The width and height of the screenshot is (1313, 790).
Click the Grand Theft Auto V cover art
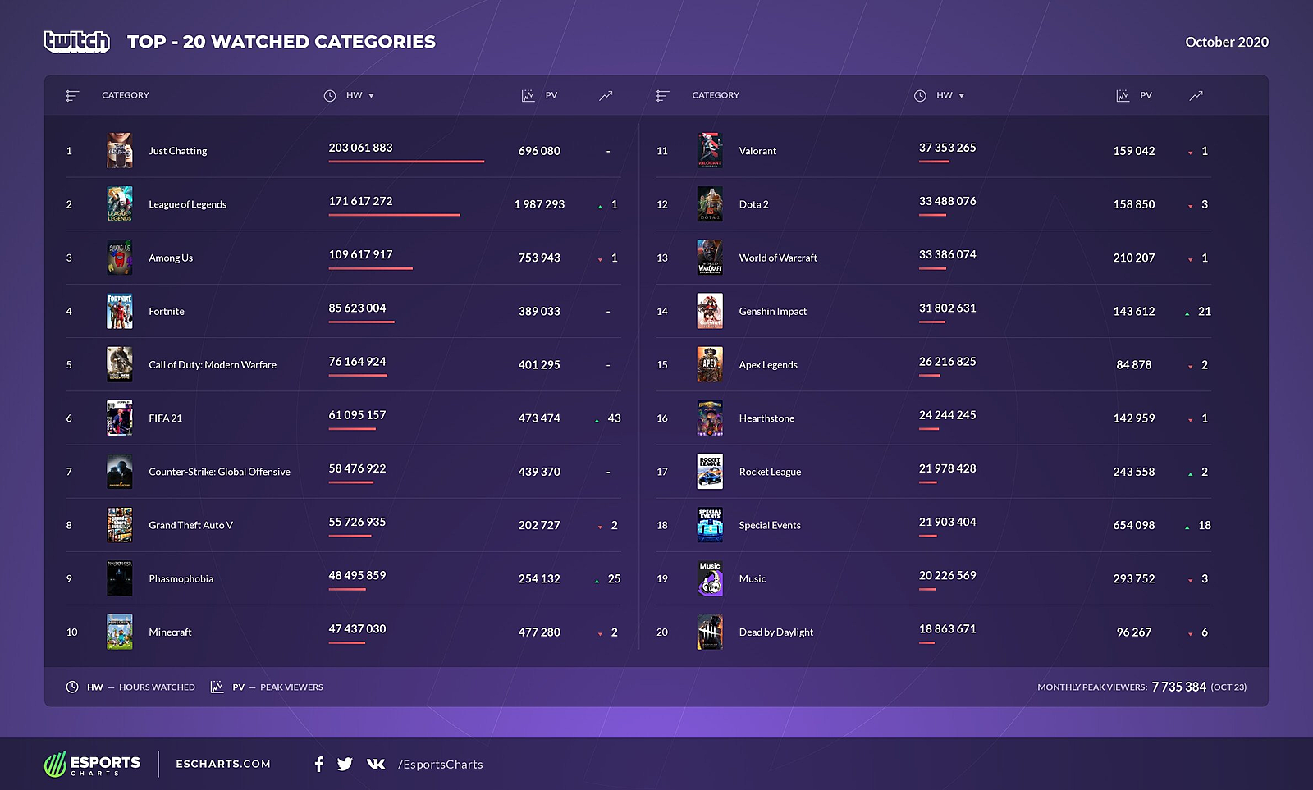[x=120, y=525]
